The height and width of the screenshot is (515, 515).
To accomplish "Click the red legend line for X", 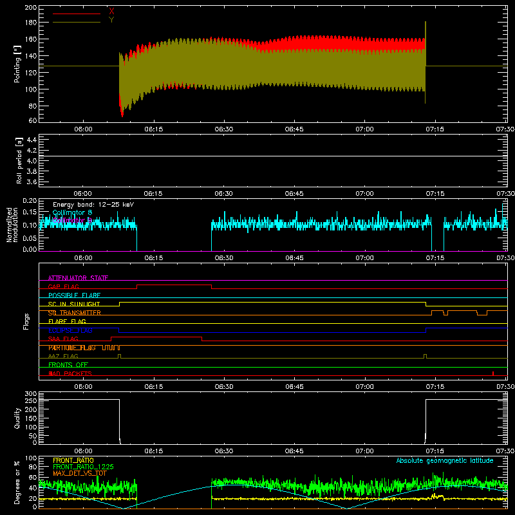I will pyautogui.click(x=77, y=14).
